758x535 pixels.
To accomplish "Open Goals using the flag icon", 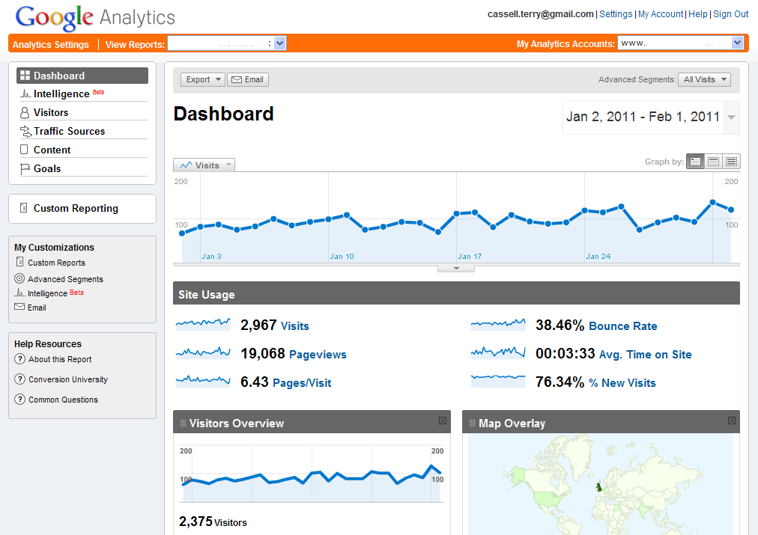I will (x=25, y=168).
